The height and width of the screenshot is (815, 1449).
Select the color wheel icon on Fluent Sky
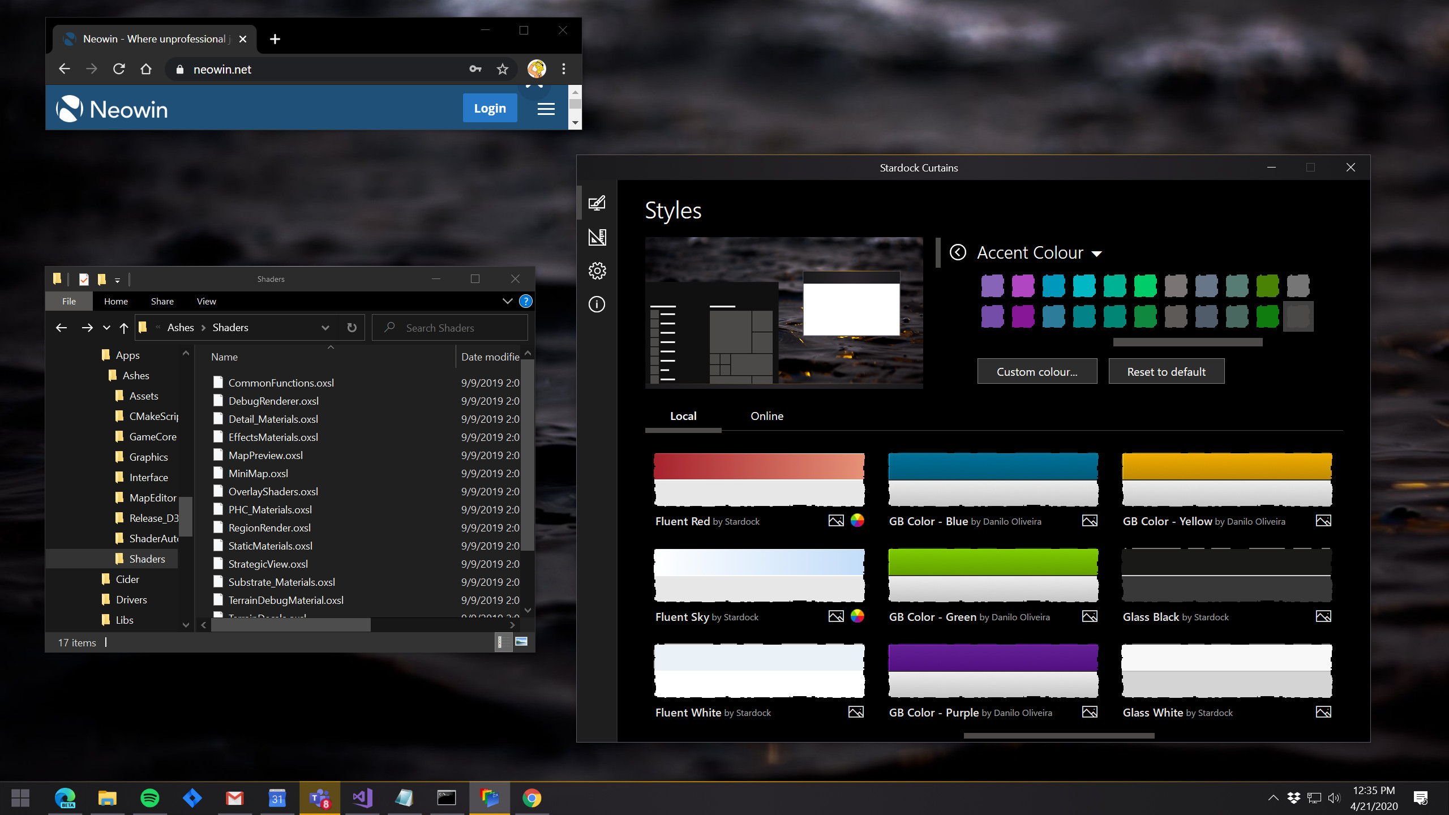coord(856,616)
